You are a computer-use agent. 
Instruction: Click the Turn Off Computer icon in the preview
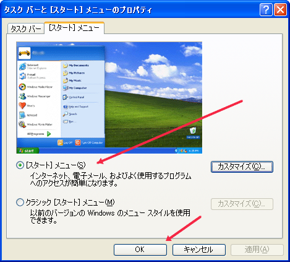click(78, 142)
